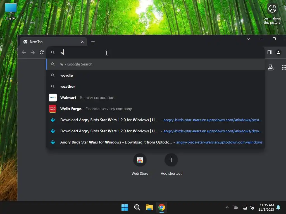This screenshot has width=286, height=214.
Task: Click the Chrome taskbar icon
Action: [x=162, y=207]
